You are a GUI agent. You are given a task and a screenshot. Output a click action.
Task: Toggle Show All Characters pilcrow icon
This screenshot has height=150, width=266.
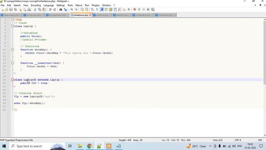click(x=97, y=10)
